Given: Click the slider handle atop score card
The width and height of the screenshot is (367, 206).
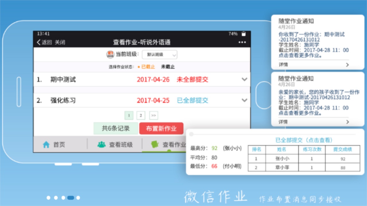Looking at the screenshot, I should pos(192,134).
